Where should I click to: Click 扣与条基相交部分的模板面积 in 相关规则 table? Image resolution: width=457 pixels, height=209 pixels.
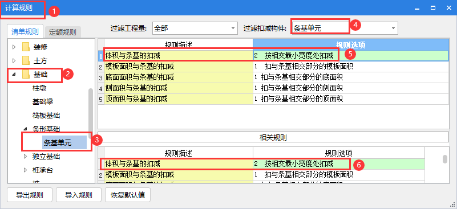[x=339, y=175]
